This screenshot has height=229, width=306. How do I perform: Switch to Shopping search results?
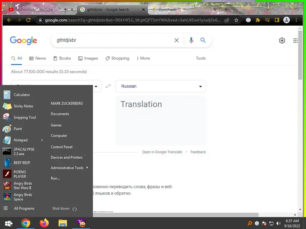click(x=117, y=58)
